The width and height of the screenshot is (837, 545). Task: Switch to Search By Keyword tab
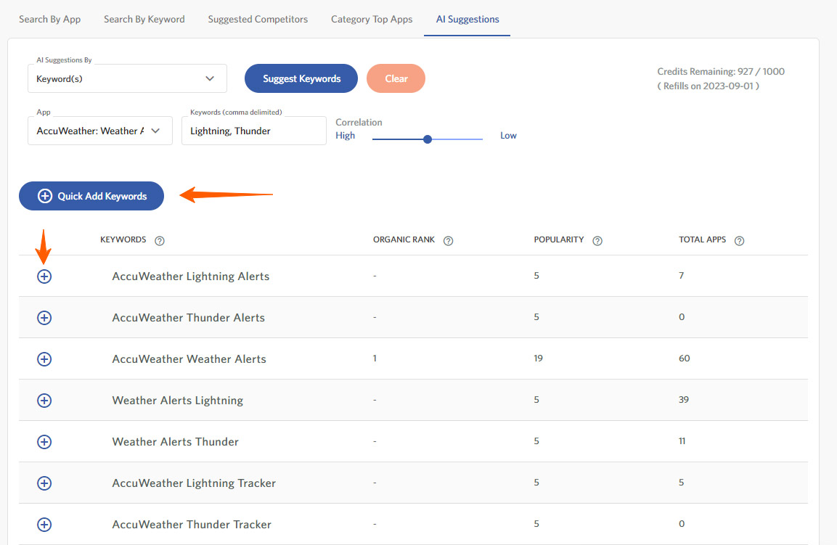(x=144, y=19)
